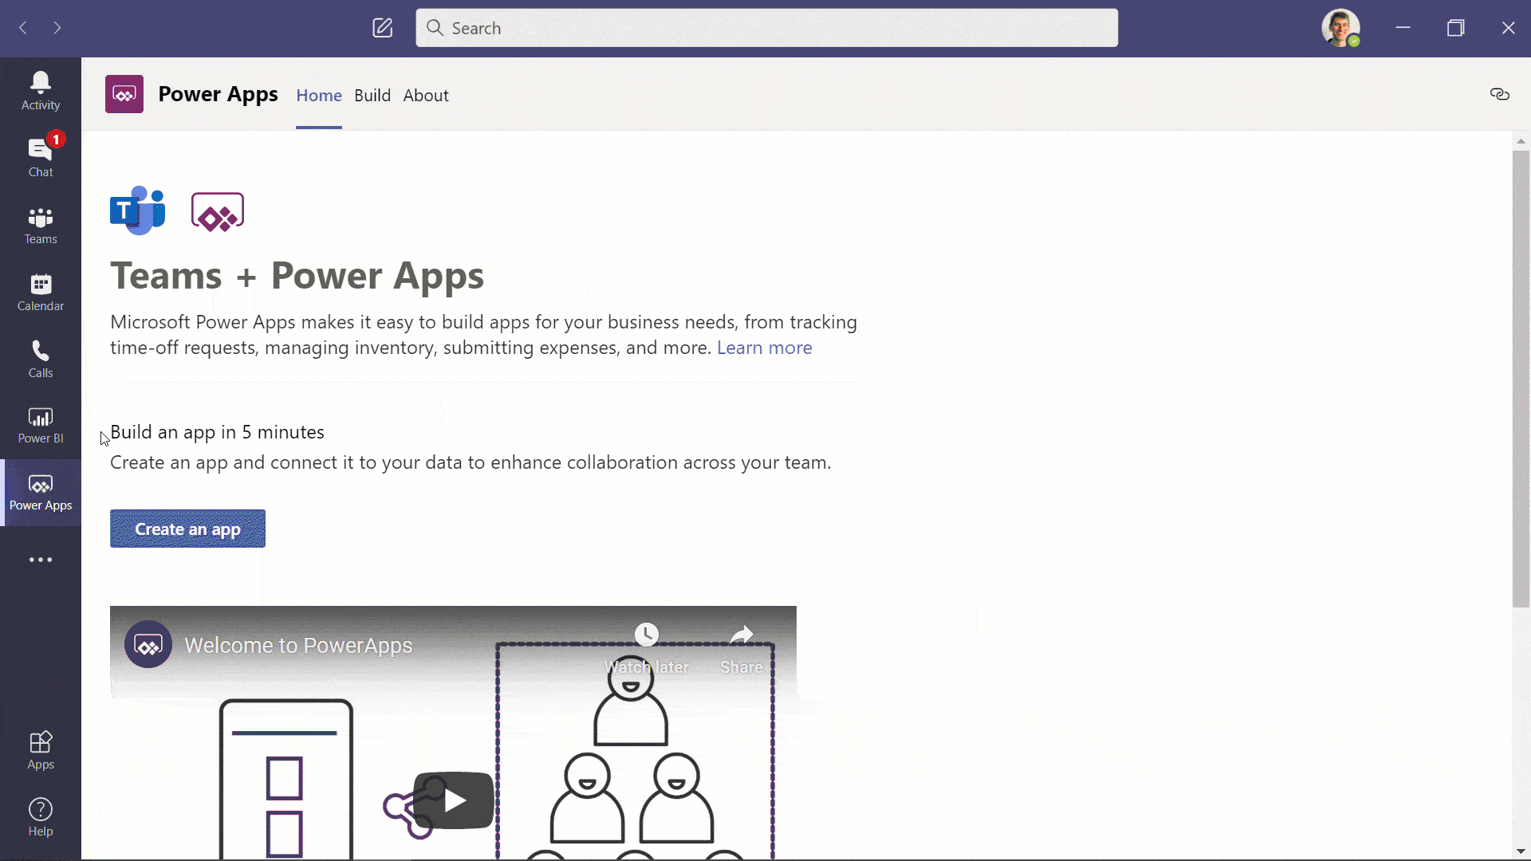Start a new chat with compose icon

pos(383,28)
